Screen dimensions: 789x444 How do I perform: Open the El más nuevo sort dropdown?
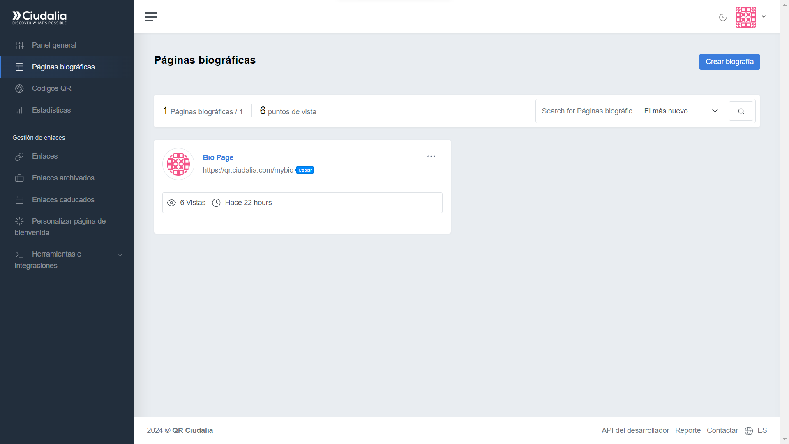pyautogui.click(x=681, y=111)
